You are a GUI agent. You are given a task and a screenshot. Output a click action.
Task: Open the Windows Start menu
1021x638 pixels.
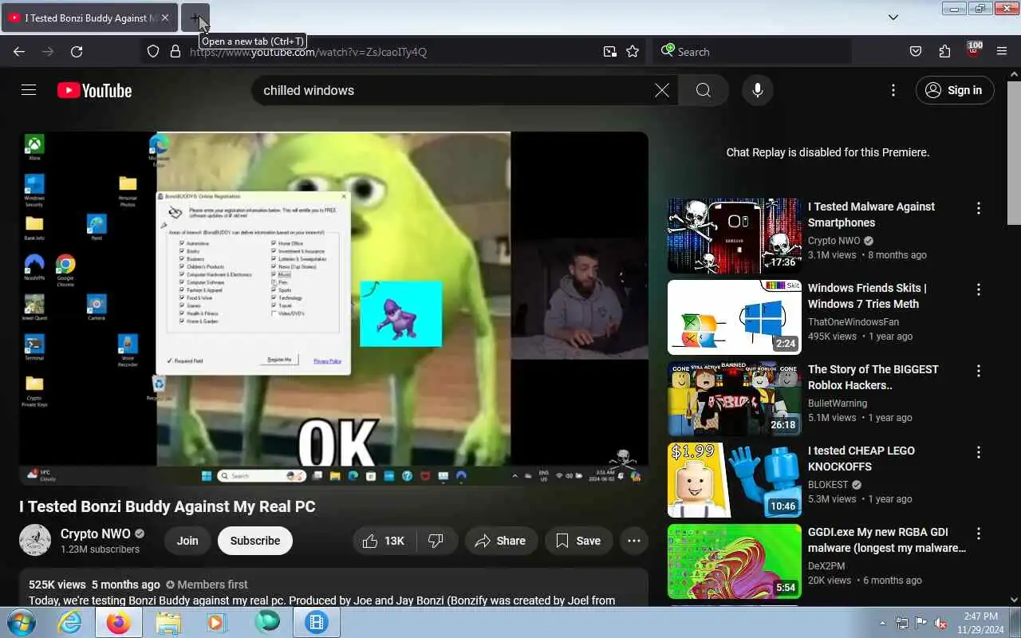click(20, 622)
